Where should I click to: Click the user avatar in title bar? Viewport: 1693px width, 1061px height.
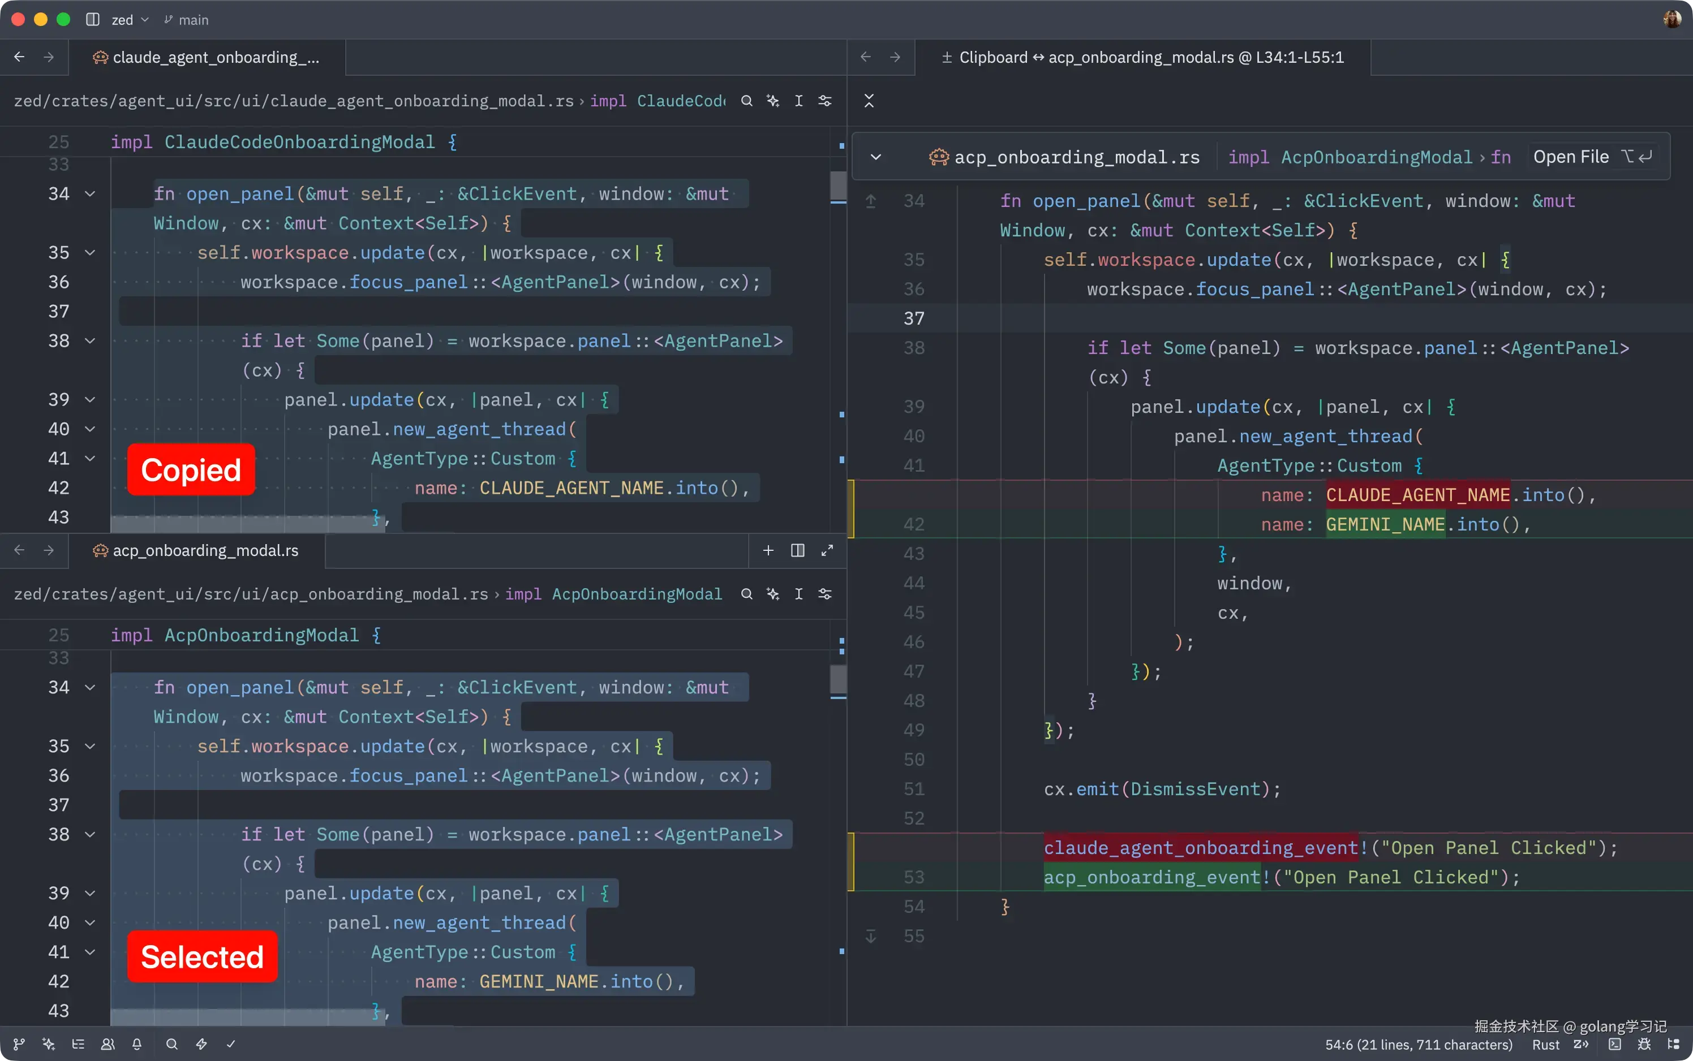[1672, 19]
